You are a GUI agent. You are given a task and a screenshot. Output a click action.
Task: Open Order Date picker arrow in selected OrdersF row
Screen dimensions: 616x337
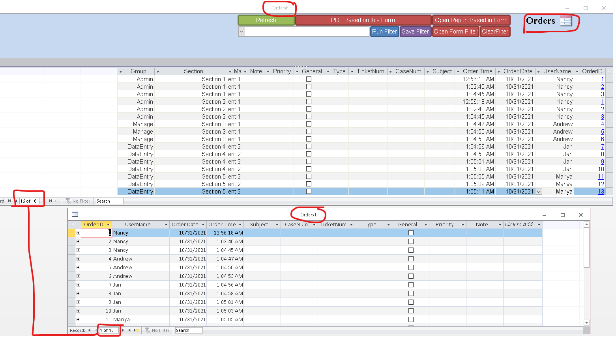click(539, 192)
